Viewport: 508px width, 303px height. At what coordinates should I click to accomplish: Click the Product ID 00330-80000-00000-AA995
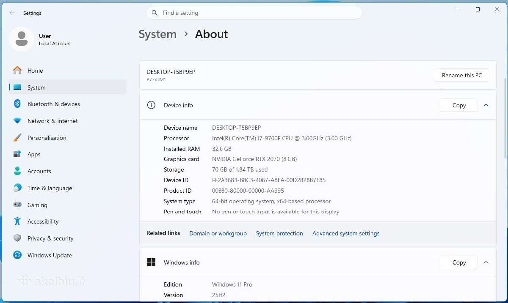pyautogui.click(x=248, y=191)
